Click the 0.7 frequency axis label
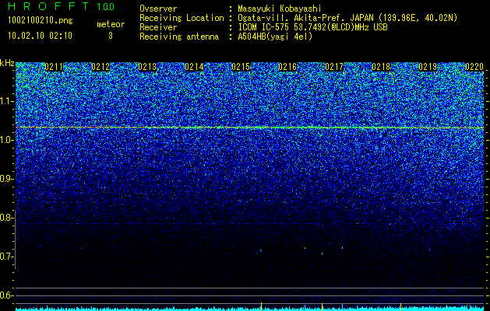 [6, 257]
